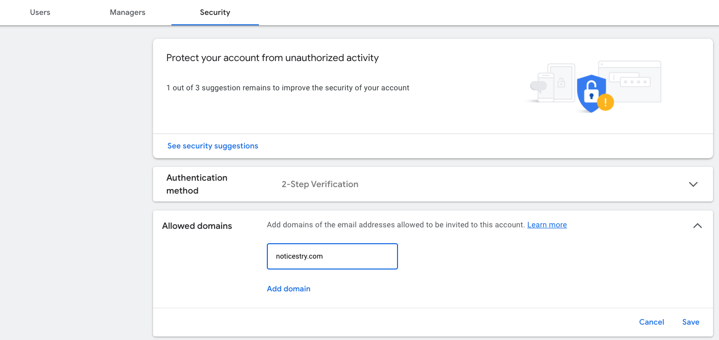The width and height of the screenshot is (719, 340).
Task: Cancel the allowed domains changes
Action: [651, 322]
